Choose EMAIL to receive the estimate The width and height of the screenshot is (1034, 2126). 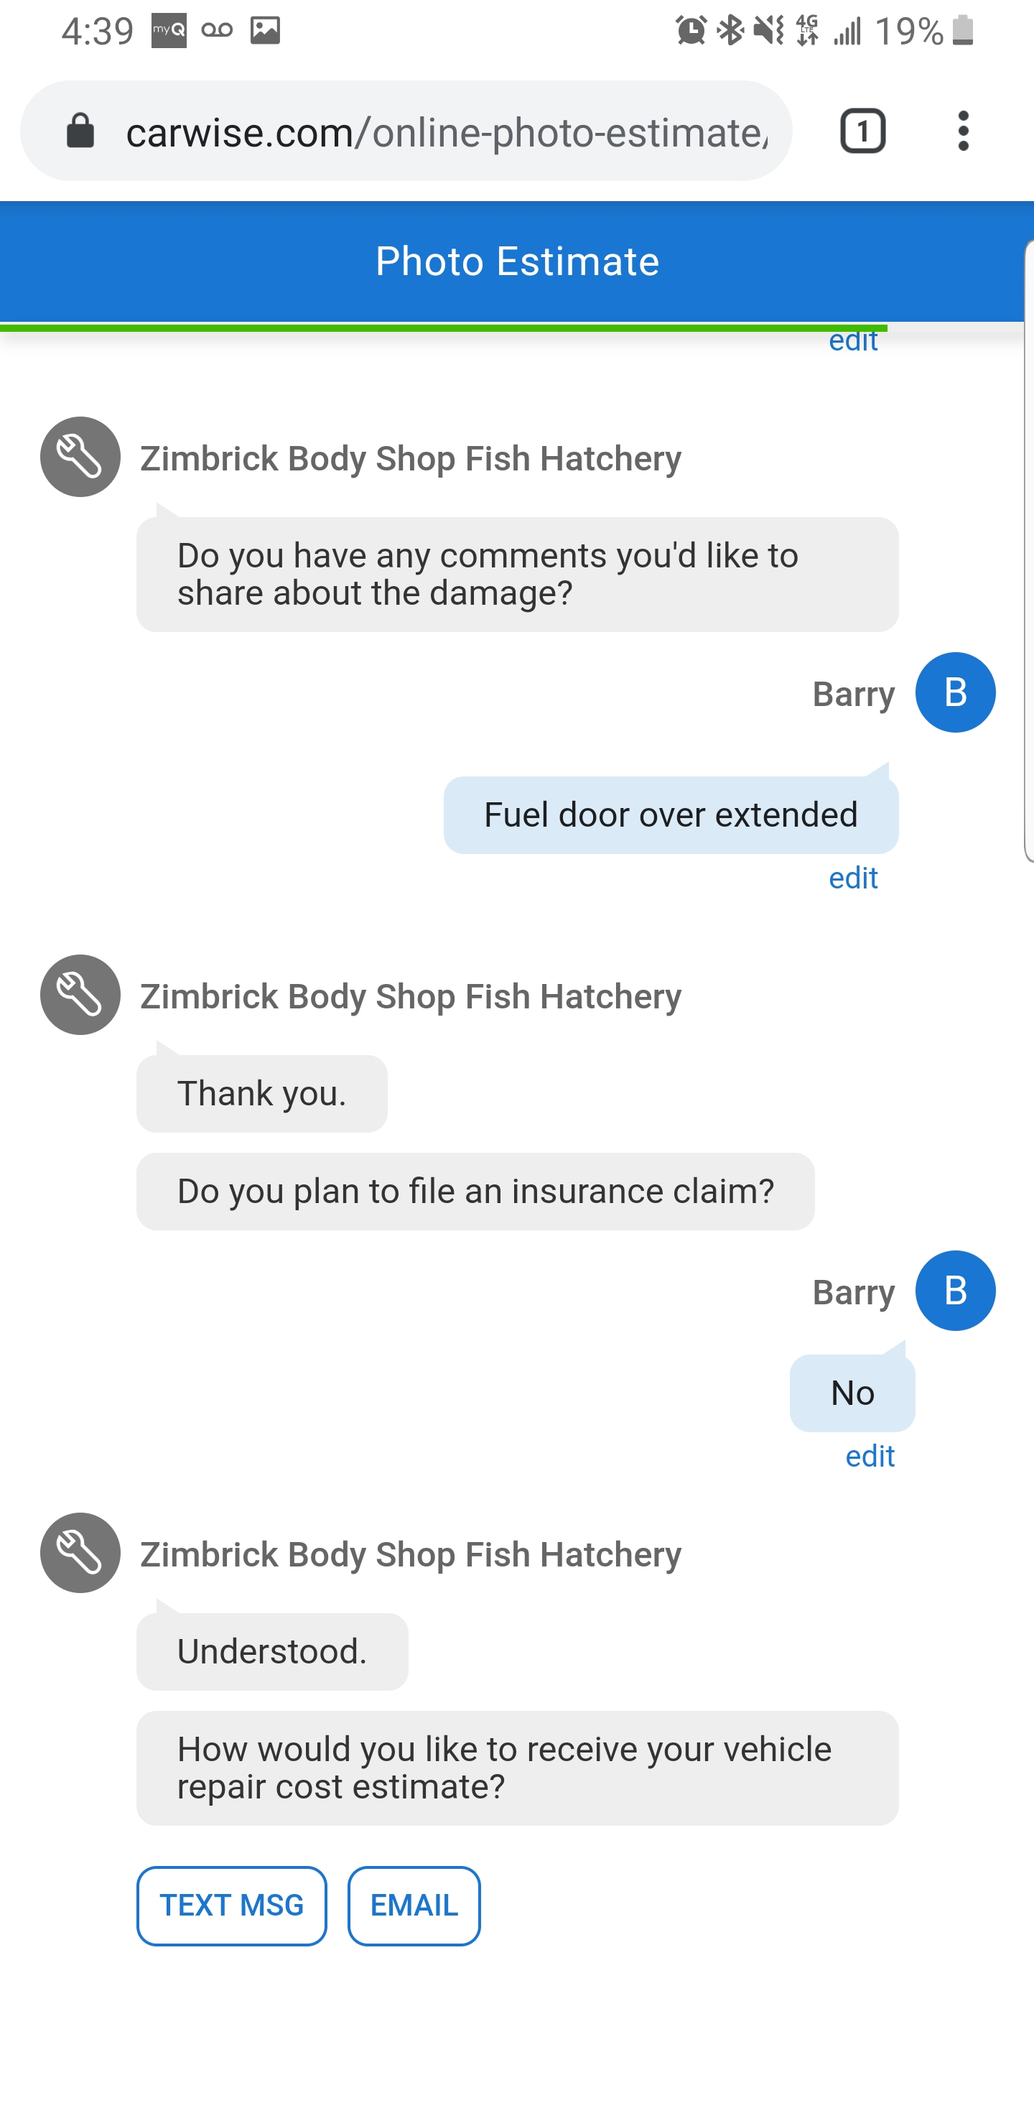[x=414, y=1905]
